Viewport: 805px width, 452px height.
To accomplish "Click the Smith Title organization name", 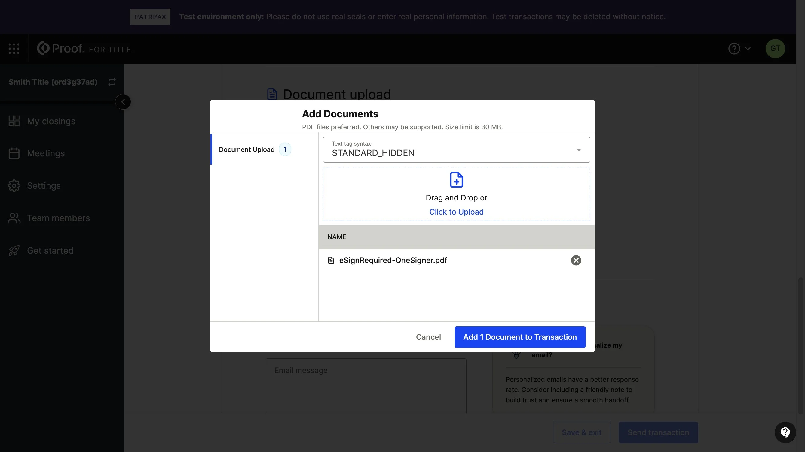I will (x=53, y=82).
